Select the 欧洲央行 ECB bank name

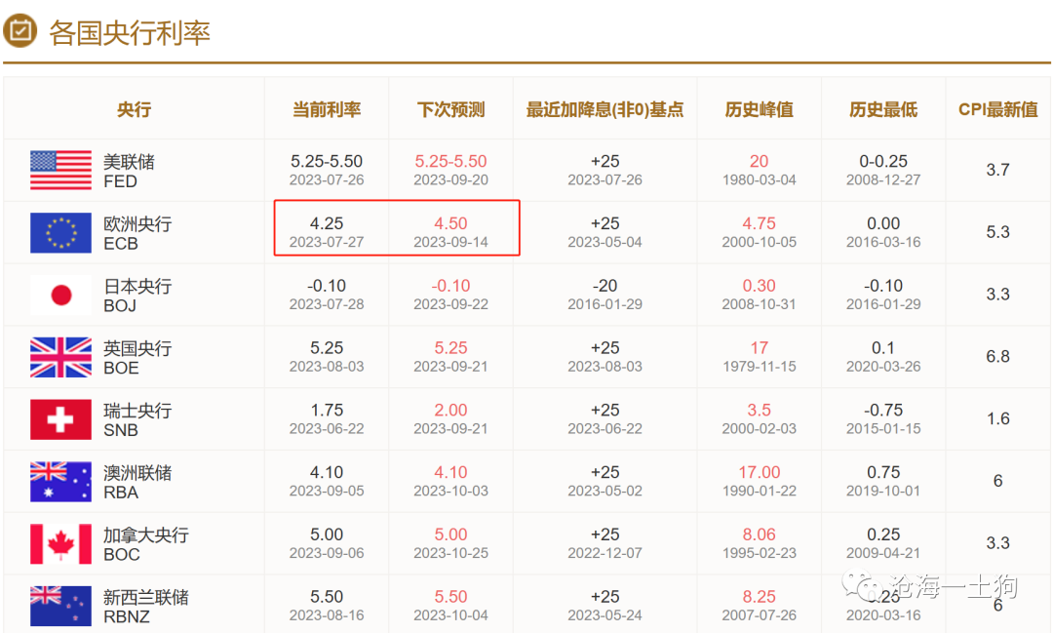(x=137, y=233)
